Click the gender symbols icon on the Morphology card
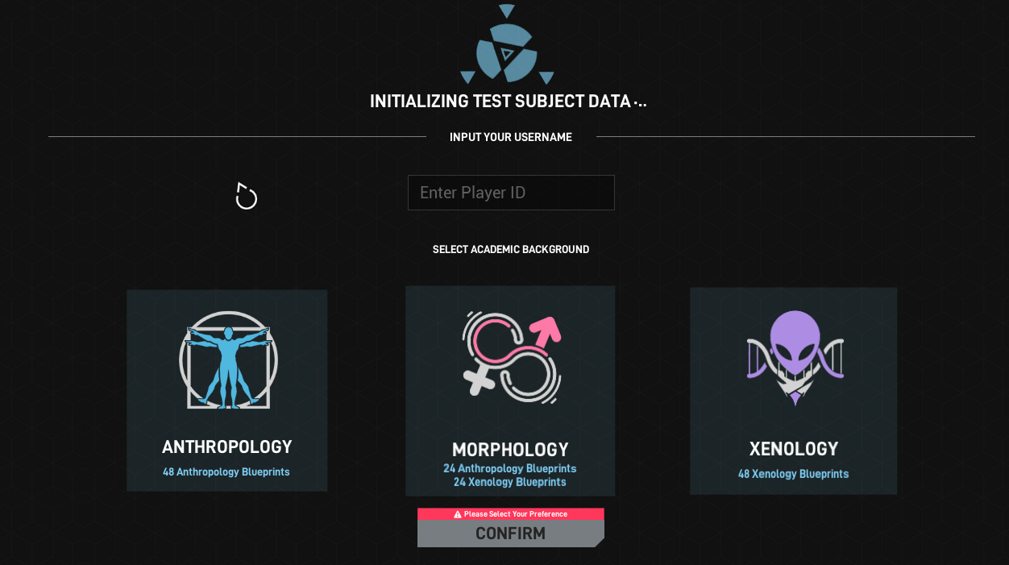The height and width of the screenshot is (565, 1009). [510, 355]
